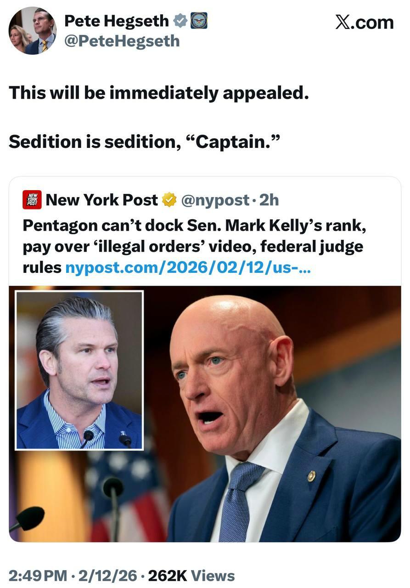Open the 262K Views count
Image resolution: width=410 pixels, height=588 pixels.
[x=191, y=576]
